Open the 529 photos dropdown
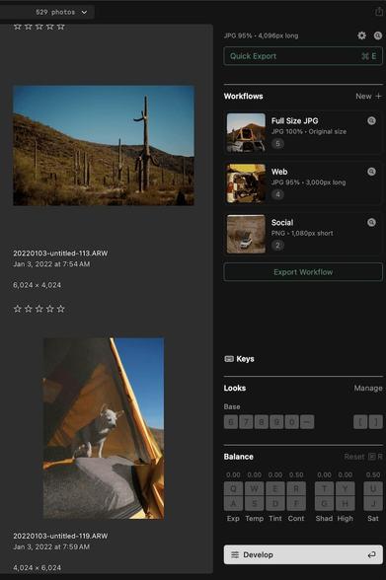 61,12
